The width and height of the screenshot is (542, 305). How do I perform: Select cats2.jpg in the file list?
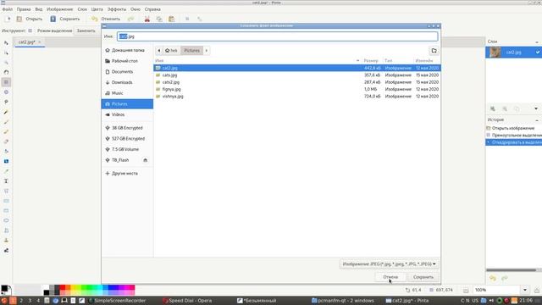[x=297, y=82]
